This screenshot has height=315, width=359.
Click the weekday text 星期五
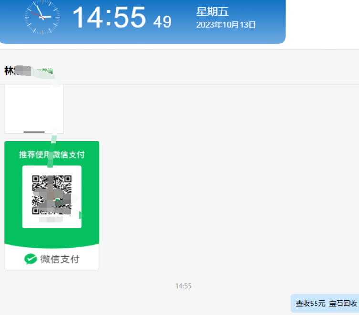(212, 11)
